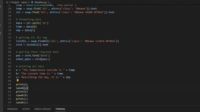Click line number 45 in the gutter
This screenshot has width=200, height=112.
pos(10,70)
